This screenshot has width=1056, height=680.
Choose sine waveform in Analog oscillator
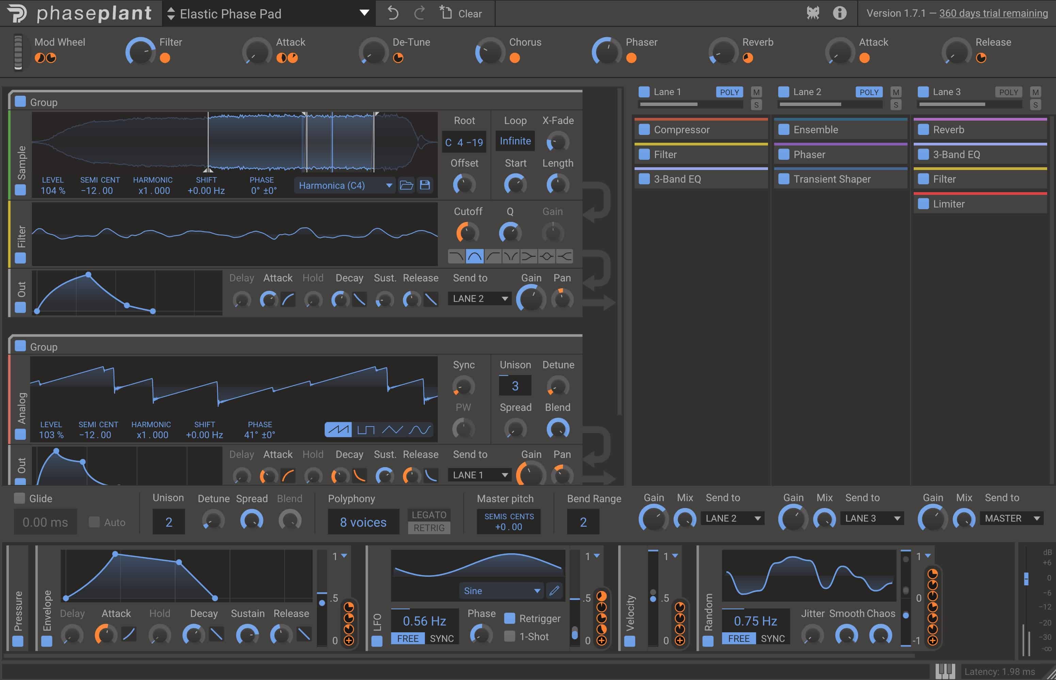419,429
